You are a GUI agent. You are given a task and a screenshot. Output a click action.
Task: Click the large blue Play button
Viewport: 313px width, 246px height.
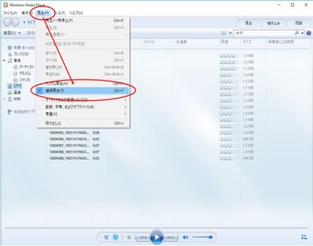[157, 238]
